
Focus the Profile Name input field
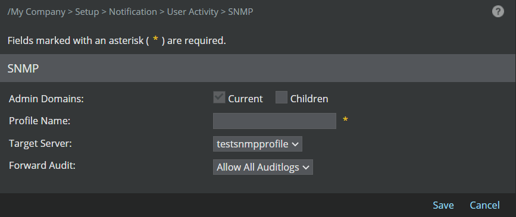tap(274, 121)
